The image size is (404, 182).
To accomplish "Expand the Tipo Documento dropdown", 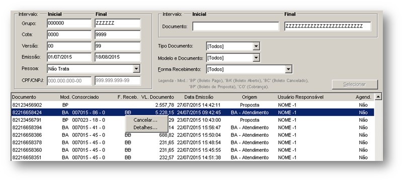I will pyautogui.click(x=256, y=47).
